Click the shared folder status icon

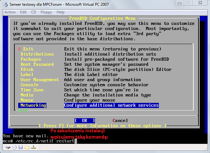coord(27,148)
